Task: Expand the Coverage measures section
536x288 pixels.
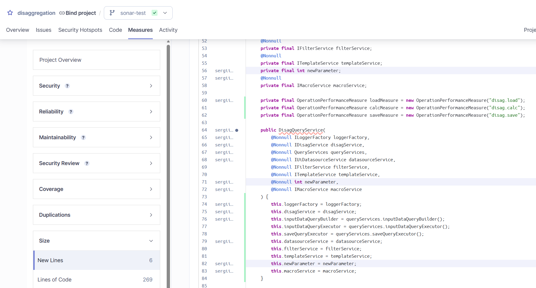Action: 96,189
